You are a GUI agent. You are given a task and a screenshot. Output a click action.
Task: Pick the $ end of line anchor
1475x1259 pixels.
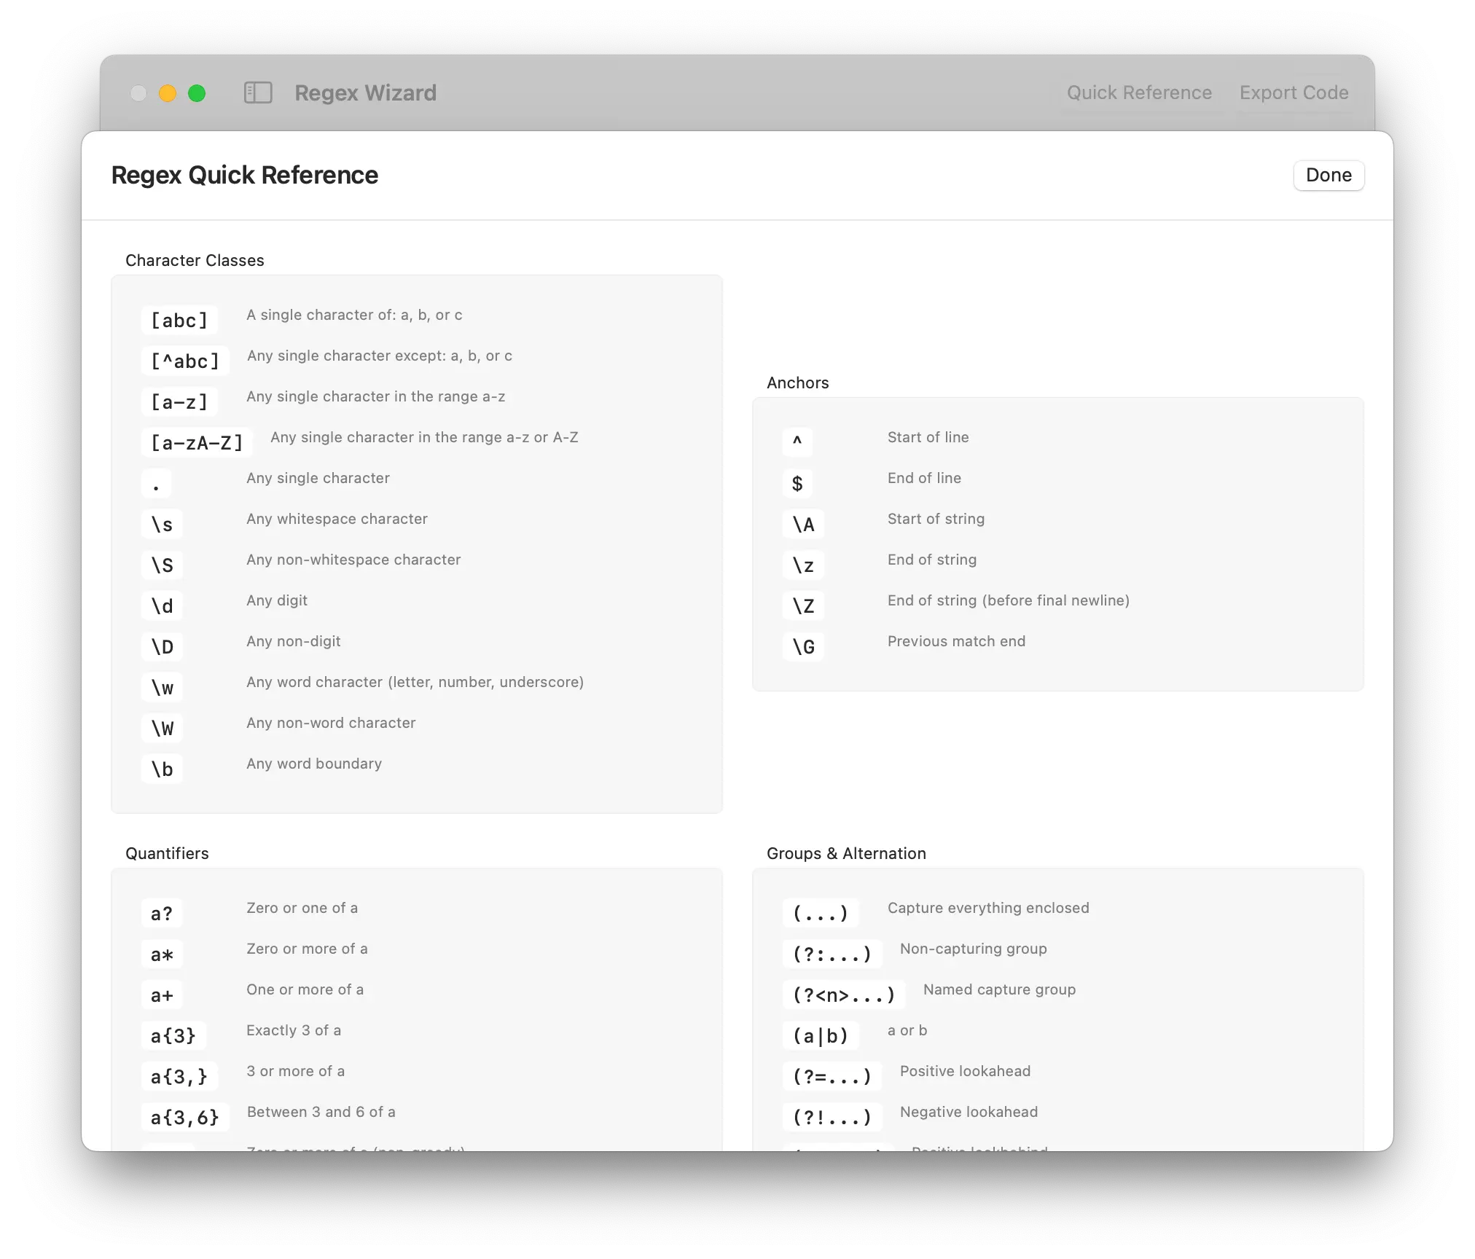[x=797, y=484]
